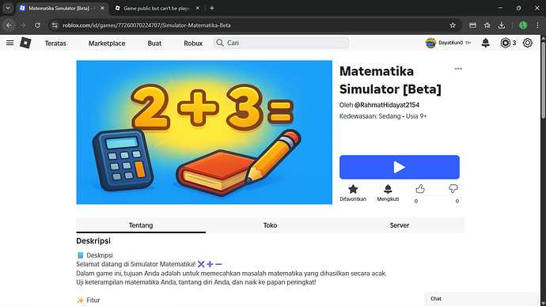This screenshot has width=546, height=306.
Task: Add game to favorites with star icon
Action: coord(353,189)
